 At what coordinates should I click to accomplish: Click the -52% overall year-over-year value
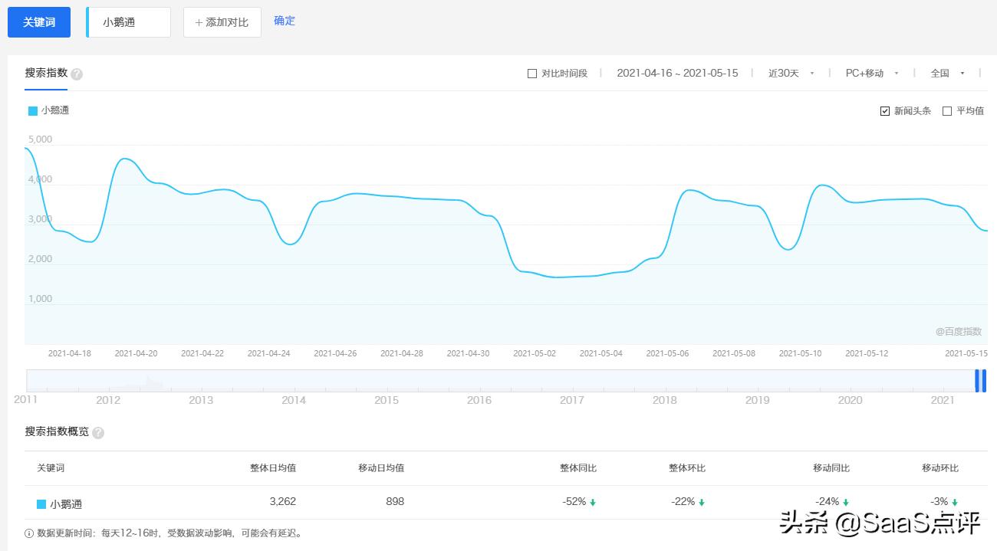click(x=574, y=502)
